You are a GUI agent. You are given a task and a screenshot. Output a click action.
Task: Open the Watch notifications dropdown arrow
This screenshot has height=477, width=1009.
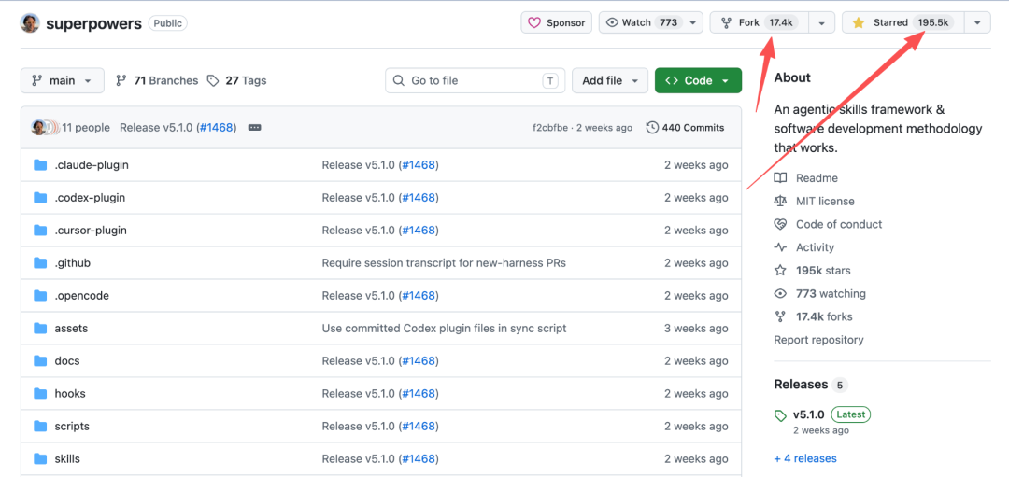[x=692, y=22]
